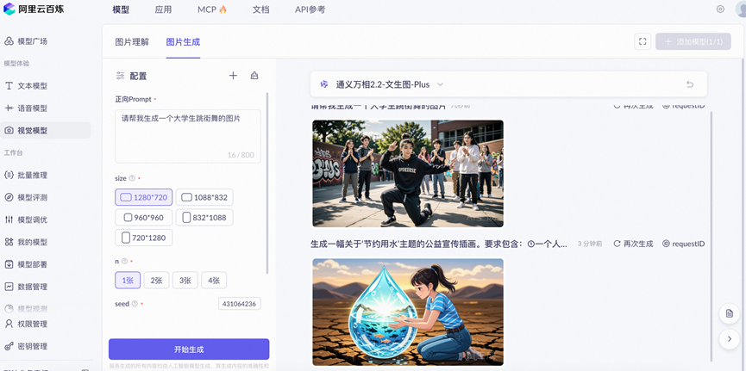Select 1张 image count
Image resolution: width=746 pixels, height=371 pixels.
coord(128,281)
